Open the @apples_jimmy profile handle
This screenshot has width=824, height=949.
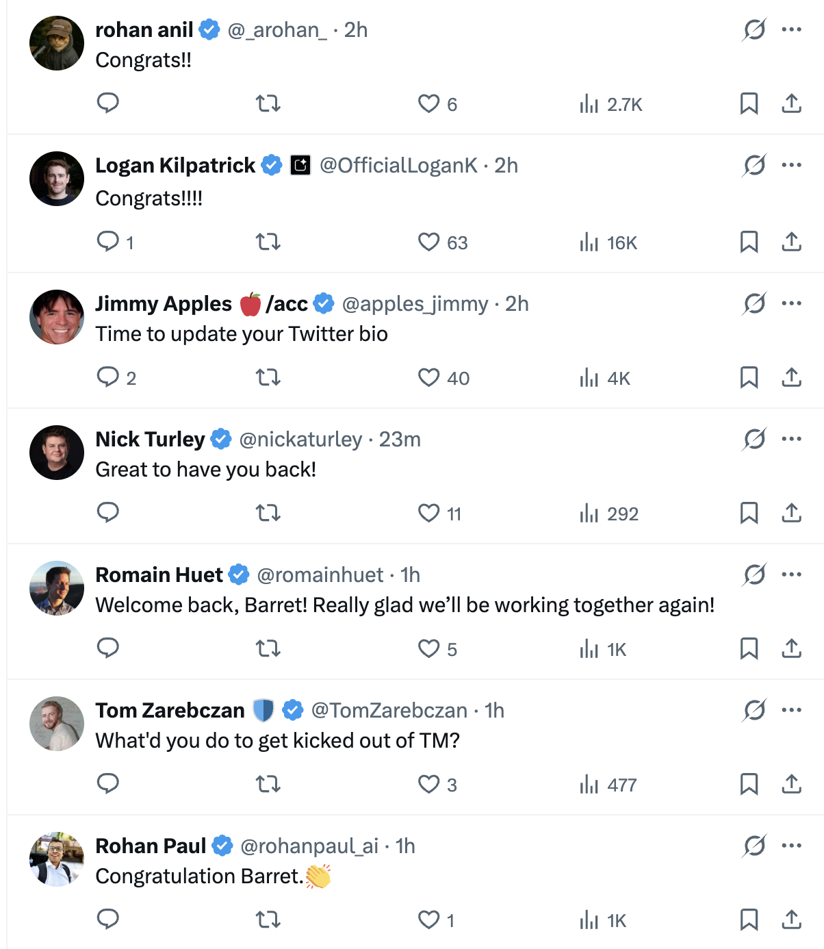click(x=415, y=303)
